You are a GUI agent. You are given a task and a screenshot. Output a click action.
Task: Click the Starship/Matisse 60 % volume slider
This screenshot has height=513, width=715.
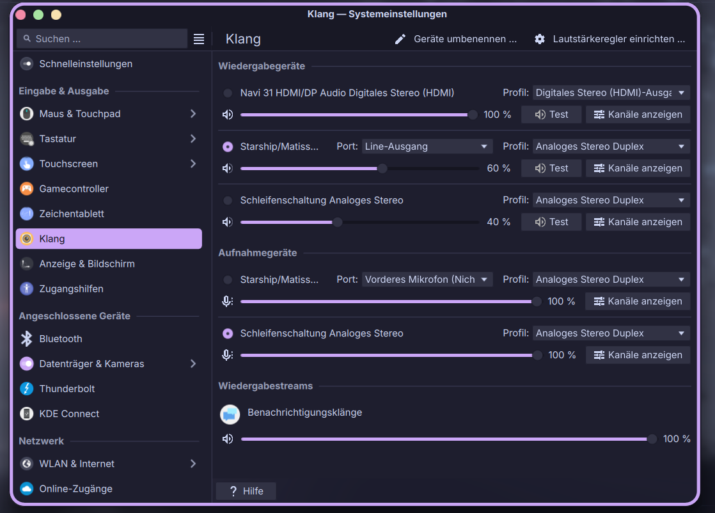point(359,168)
